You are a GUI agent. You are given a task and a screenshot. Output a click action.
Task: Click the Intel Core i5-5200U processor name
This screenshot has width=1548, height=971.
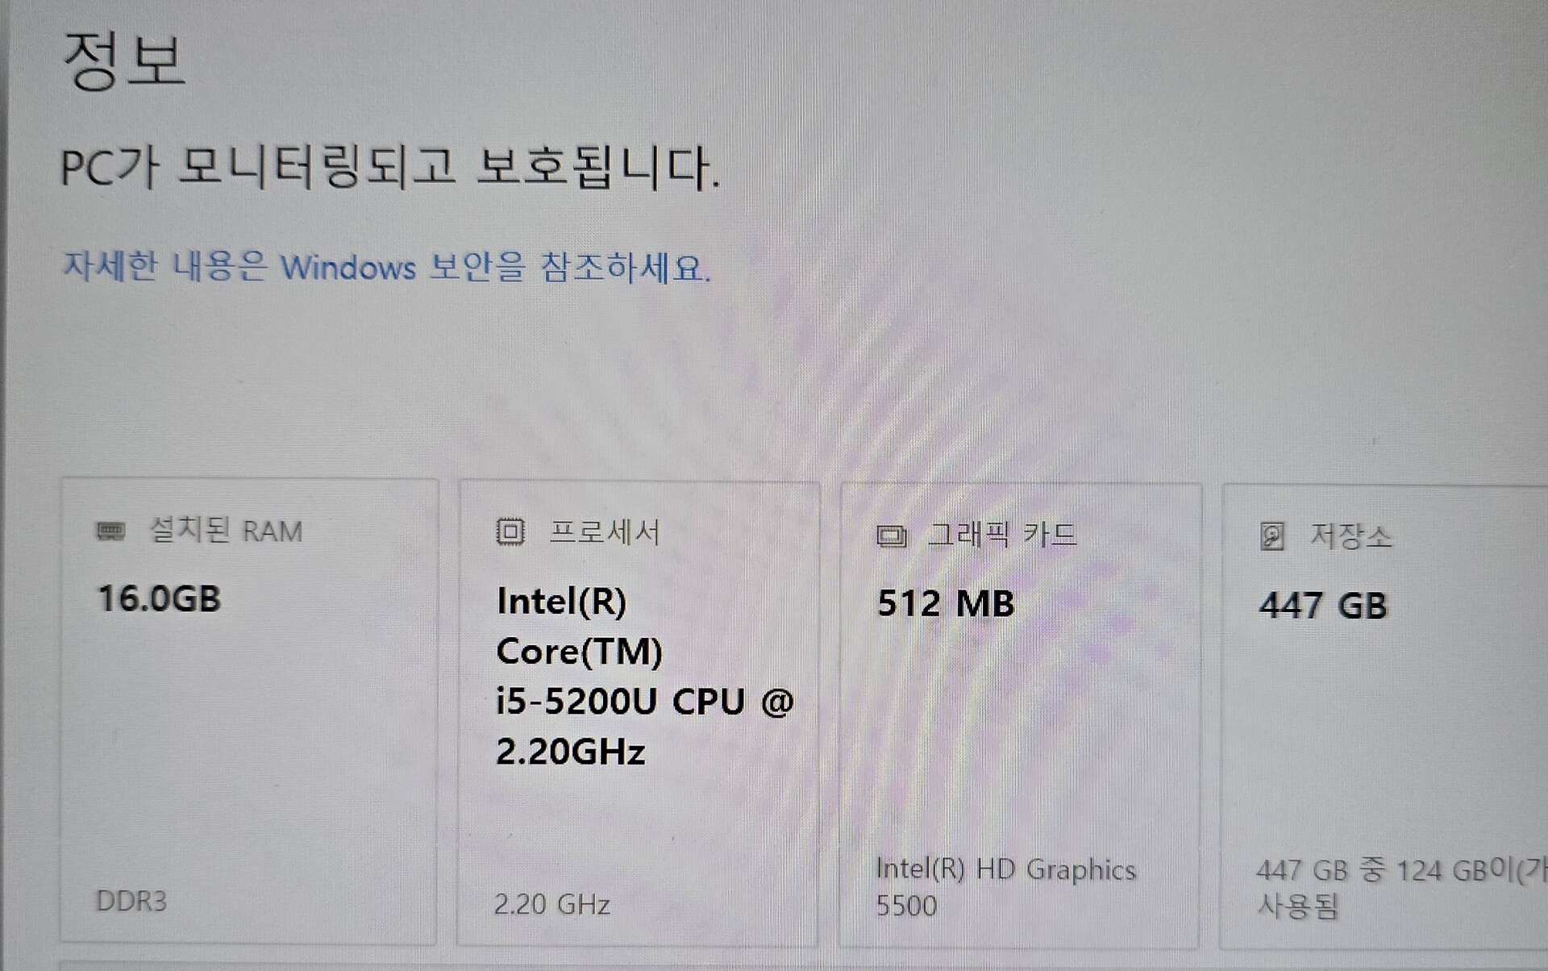645,676
